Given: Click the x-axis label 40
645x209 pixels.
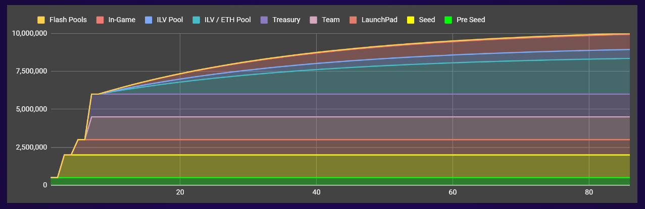Looking at the screenshot, I should click(x=316, y=192).
